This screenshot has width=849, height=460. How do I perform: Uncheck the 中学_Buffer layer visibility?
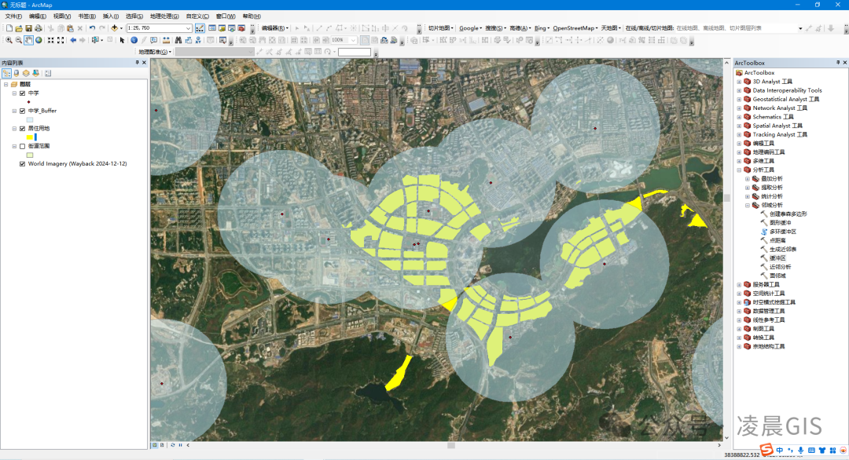pyautogui.click(x=22, y=111)
